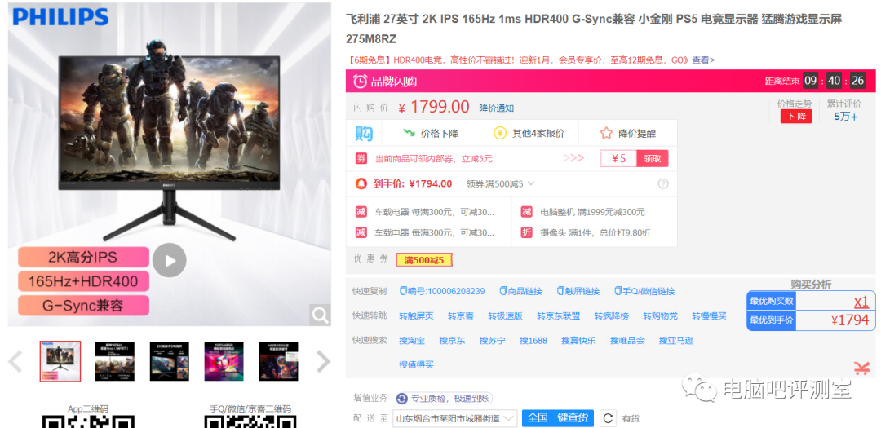The image size is (881, 428).
Task: Select the fifth product thumbnail
Action: click(x=278, y=361)
